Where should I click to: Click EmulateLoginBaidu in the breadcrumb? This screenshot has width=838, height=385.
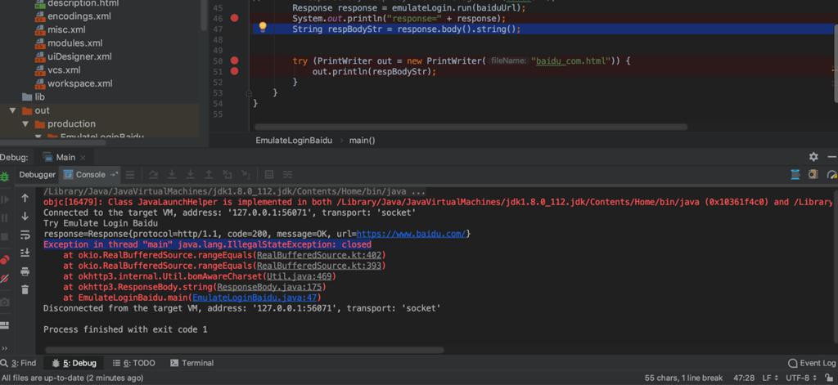pos(294,141)
